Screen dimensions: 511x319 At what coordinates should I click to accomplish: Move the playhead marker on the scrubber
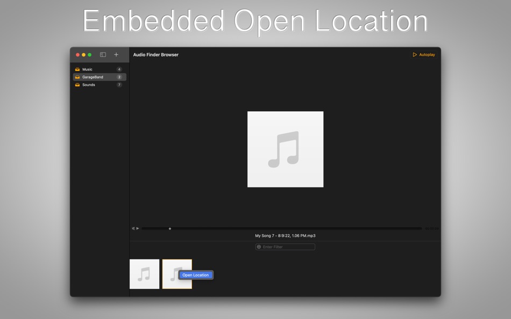click(169, 228)
